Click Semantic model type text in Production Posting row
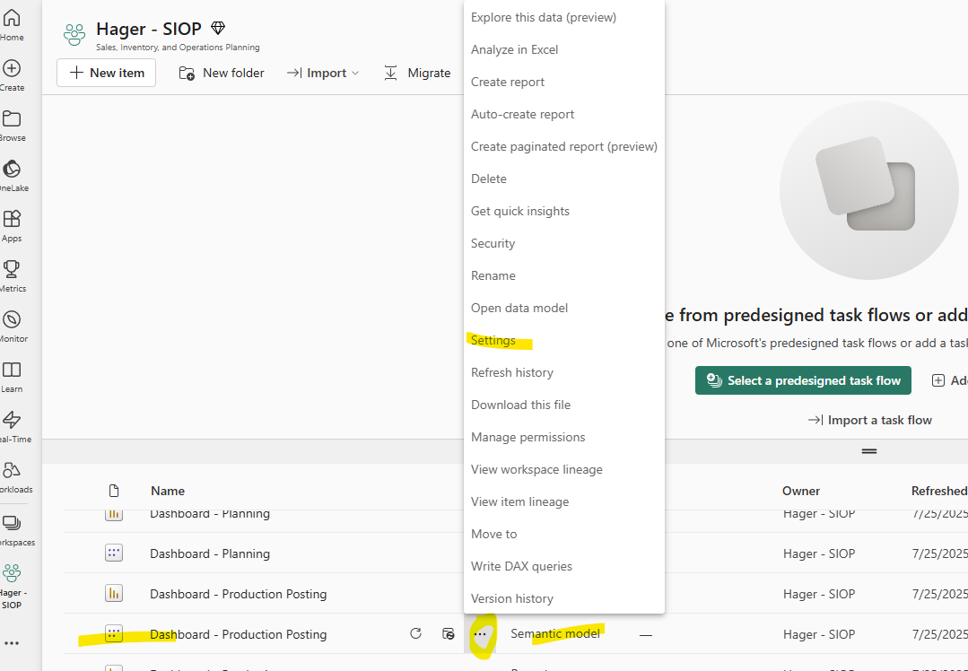The height and width of the screenshot is (671, 968). [x=555, y=633]
